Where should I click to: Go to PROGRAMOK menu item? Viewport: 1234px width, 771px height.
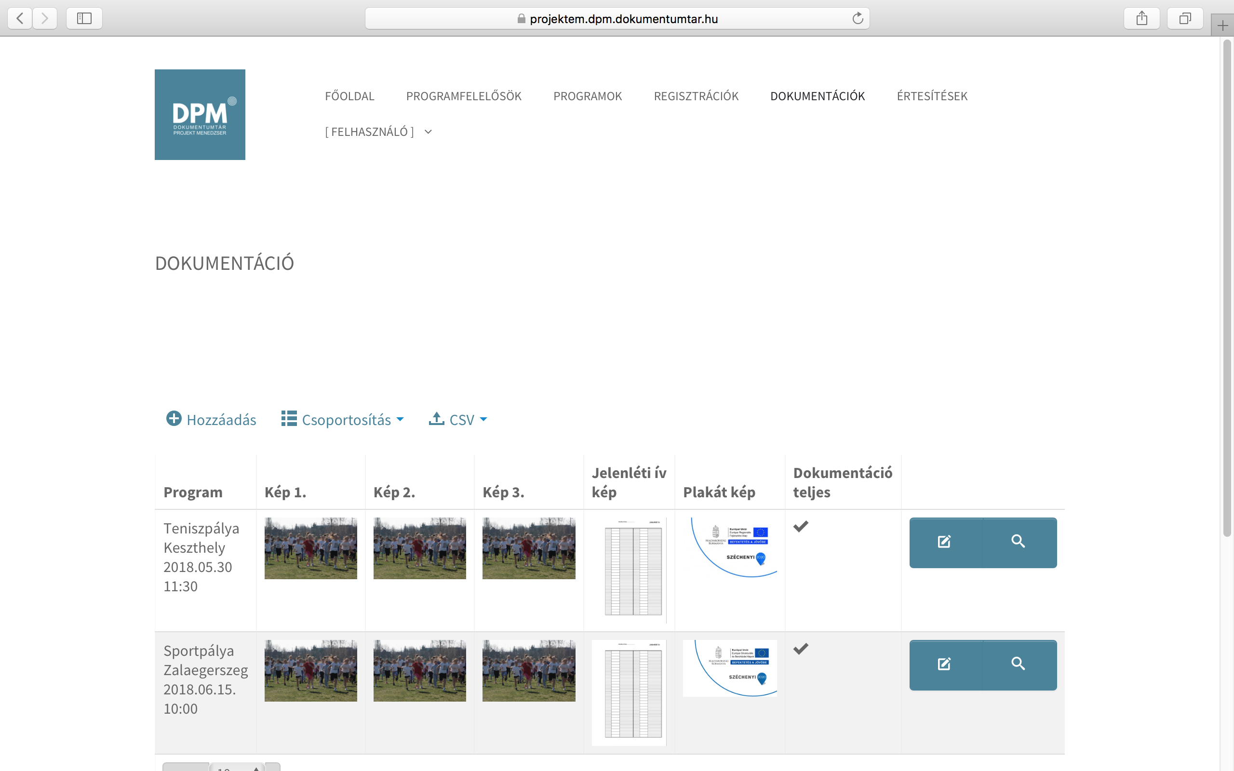coord(588,96)
